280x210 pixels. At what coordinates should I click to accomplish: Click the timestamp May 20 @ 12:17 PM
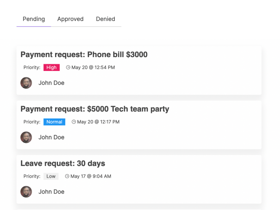(x=98, y=122)
